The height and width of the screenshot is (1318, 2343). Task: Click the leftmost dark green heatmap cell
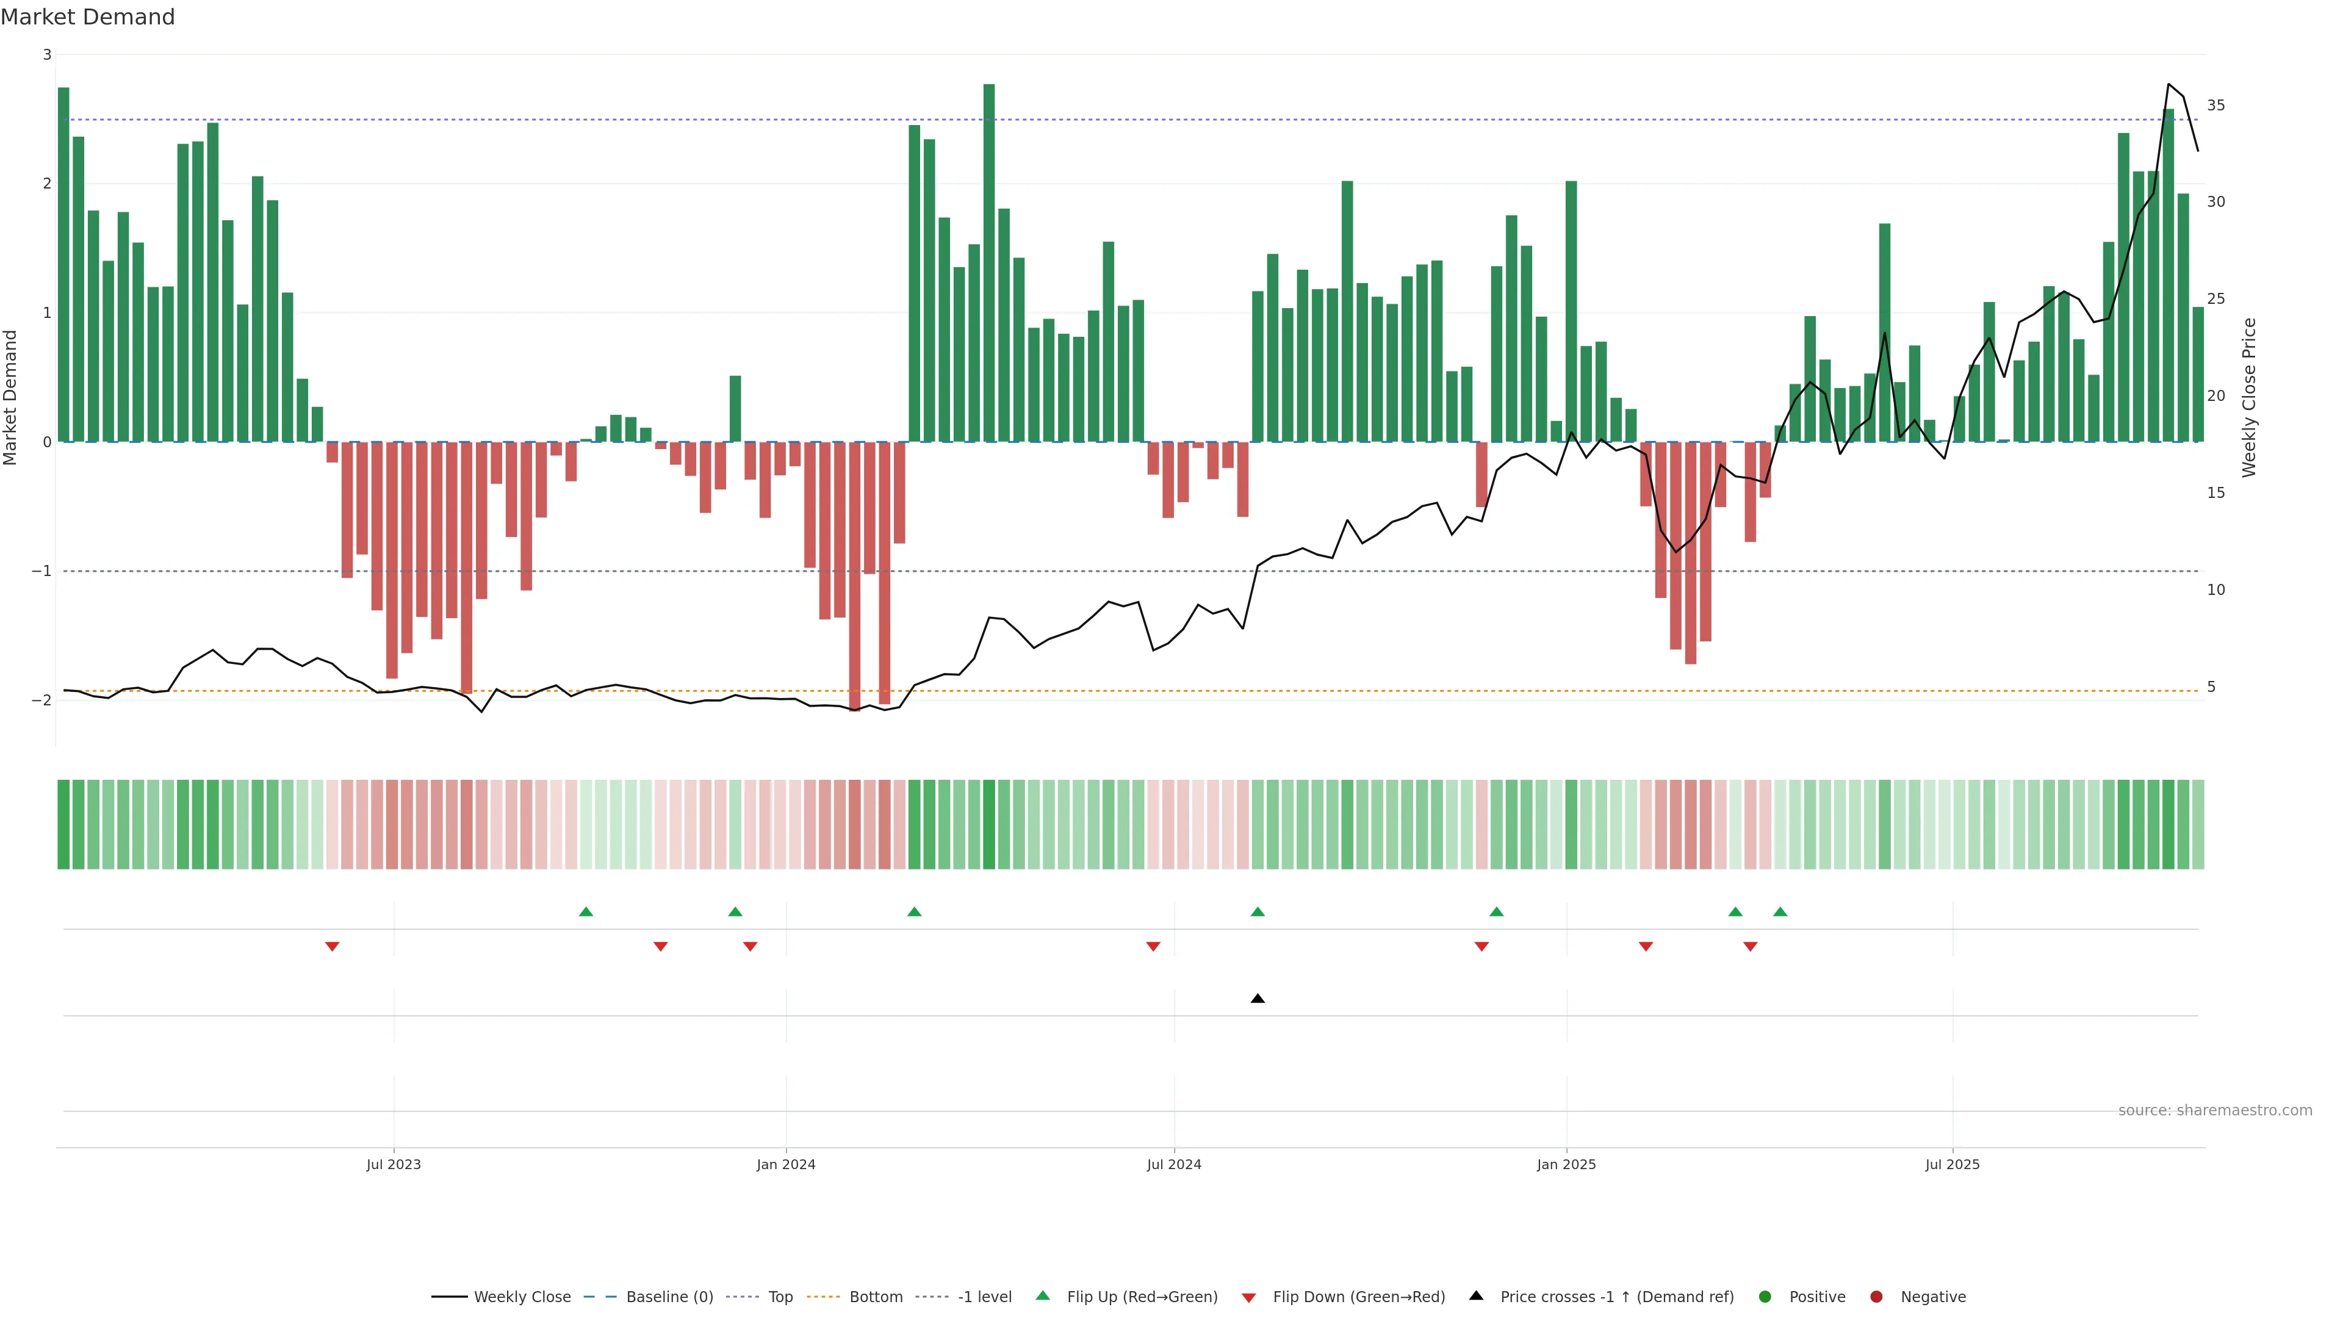click(63, 824)
